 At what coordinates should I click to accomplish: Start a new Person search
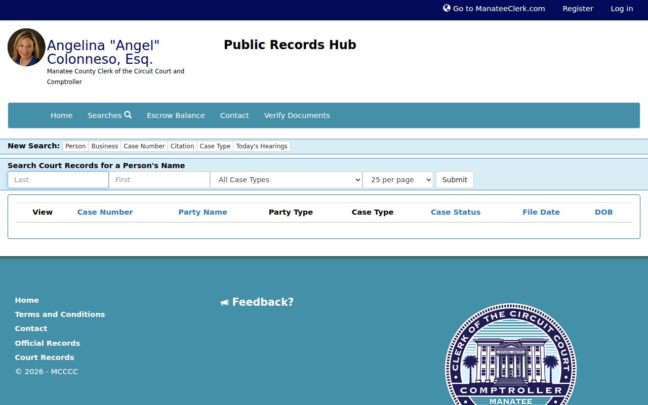pyautogui.click(x=75, y=146)
